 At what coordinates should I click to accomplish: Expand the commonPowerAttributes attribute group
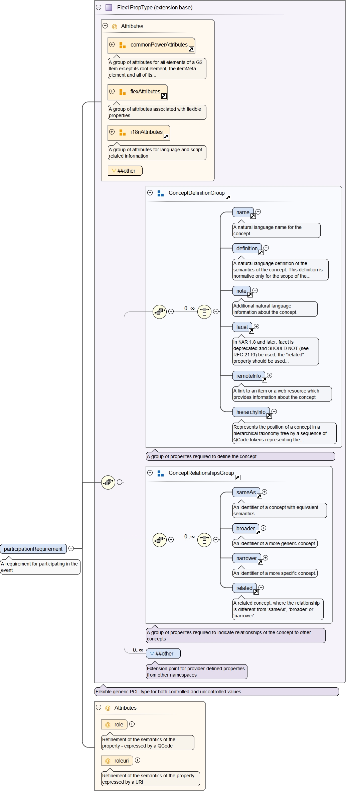(x=112, y=45)
